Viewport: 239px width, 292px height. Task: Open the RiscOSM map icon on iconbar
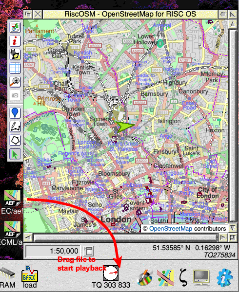point(165,278)
